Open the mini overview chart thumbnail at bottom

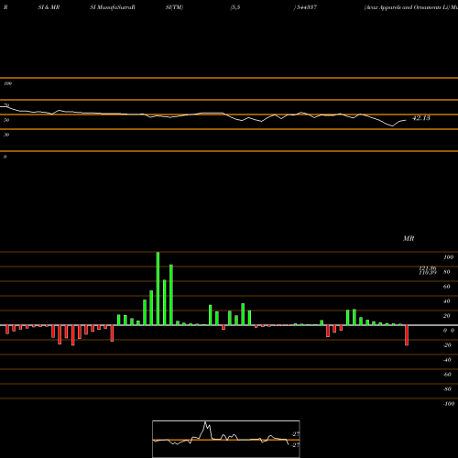(x=226, y=439)
